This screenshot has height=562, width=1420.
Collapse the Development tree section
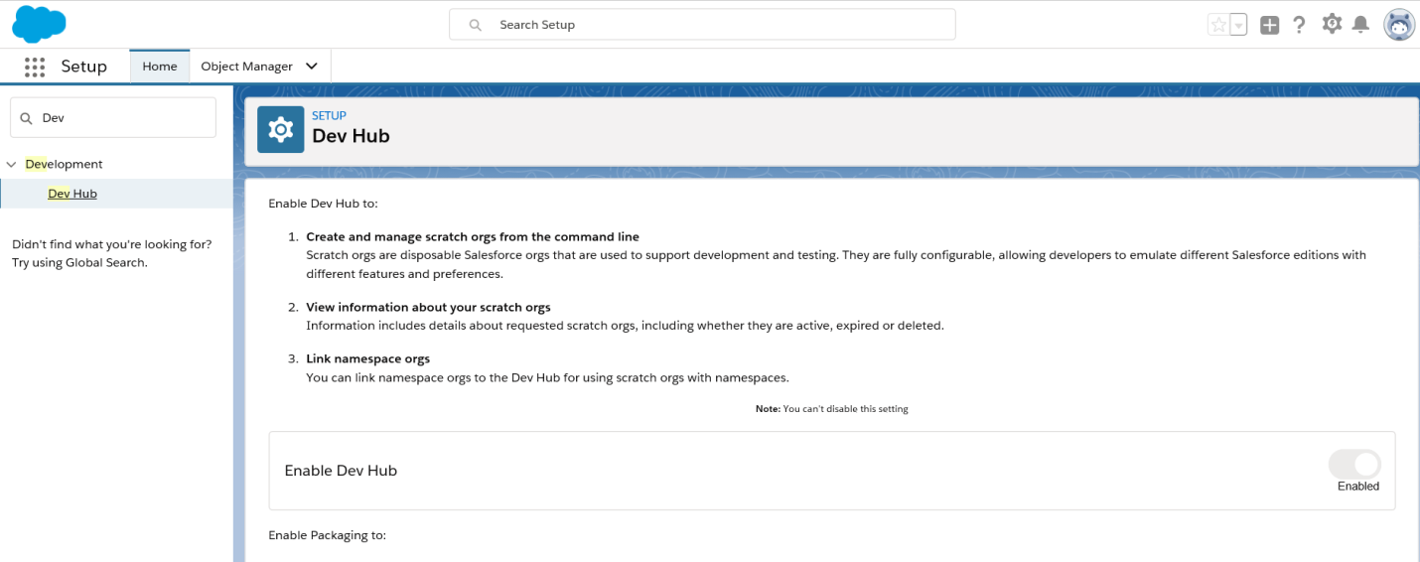point(11,165)
